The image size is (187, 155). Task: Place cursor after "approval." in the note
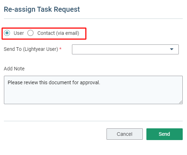coord(100,82)
